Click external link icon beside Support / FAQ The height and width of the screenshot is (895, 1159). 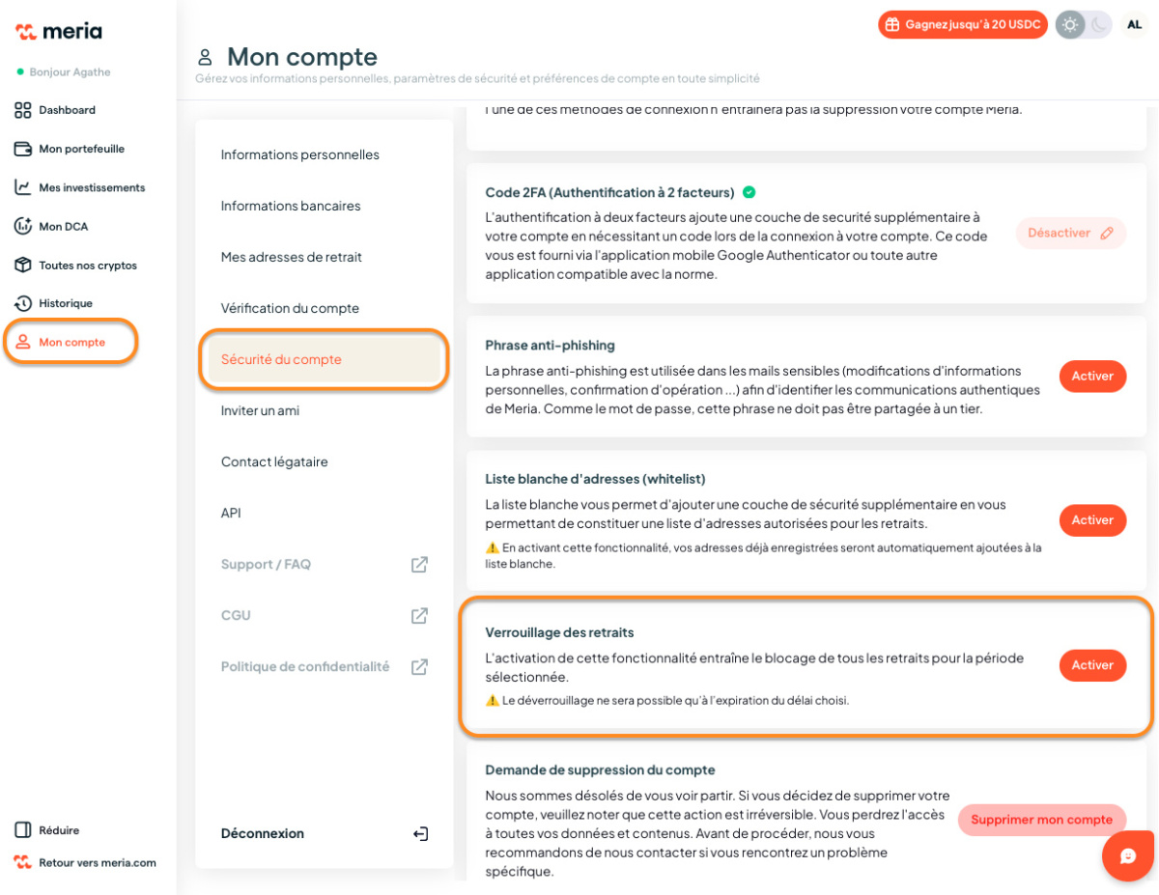(419, 564)
